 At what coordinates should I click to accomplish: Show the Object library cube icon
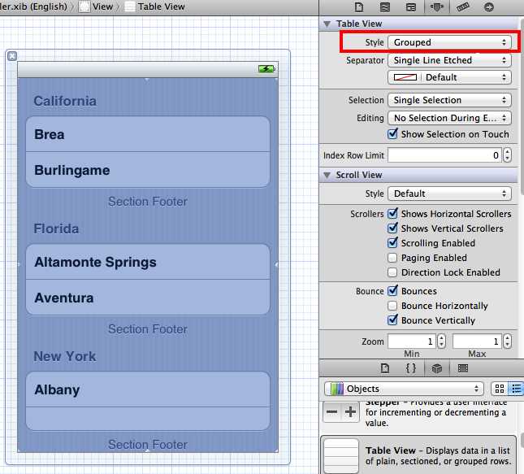[437, 368]
